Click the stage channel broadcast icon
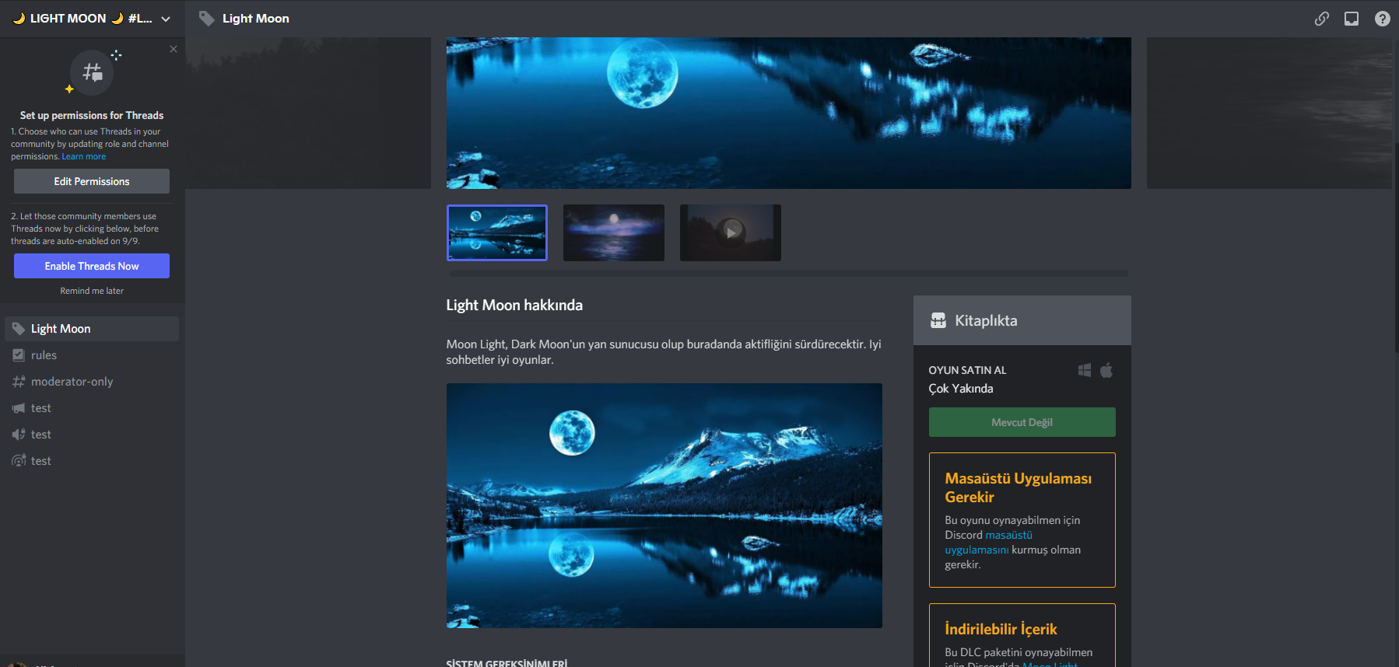This screenshot has width=1399, height=667. (x=19, y=461)
